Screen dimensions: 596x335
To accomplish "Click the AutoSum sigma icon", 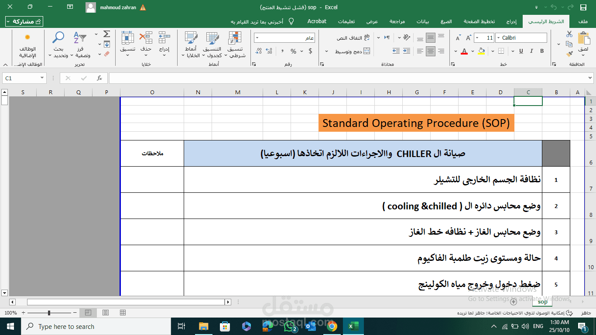I will click(106, 34).
